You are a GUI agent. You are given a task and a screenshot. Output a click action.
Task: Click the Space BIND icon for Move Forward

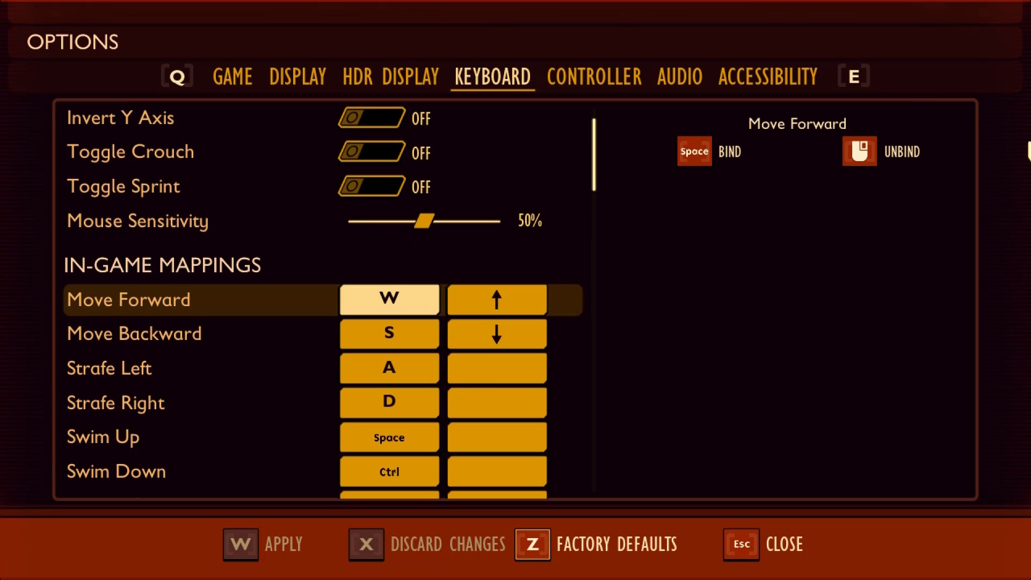point(694,151)
